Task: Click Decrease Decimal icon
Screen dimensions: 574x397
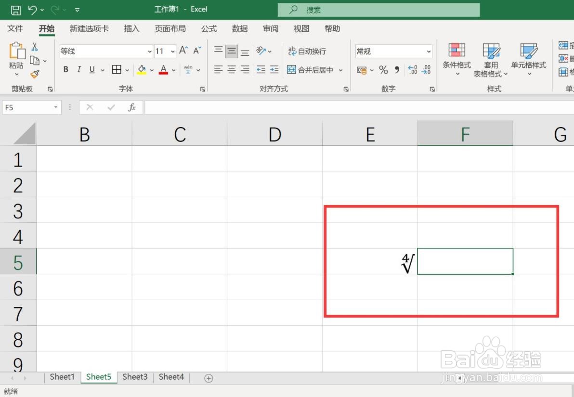Action: [426, 69]
